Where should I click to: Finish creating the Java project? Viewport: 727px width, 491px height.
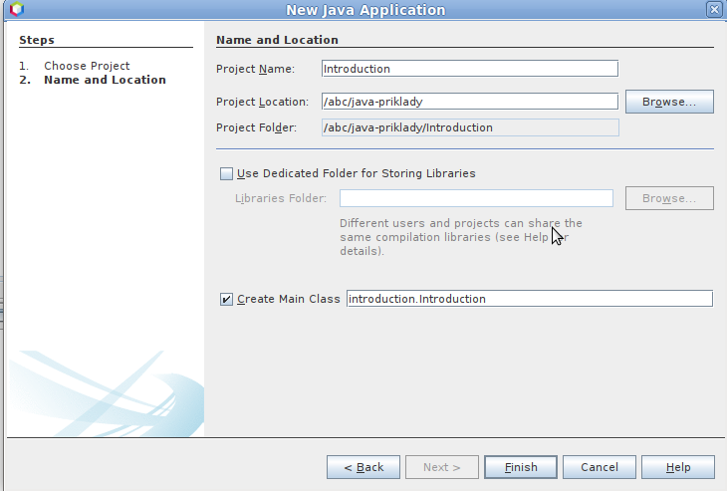(521, 467)
